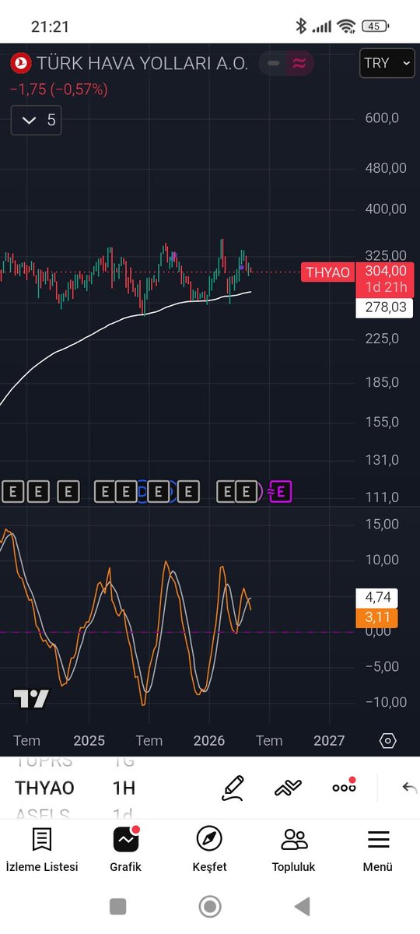Tap Android home circle button

209,906
